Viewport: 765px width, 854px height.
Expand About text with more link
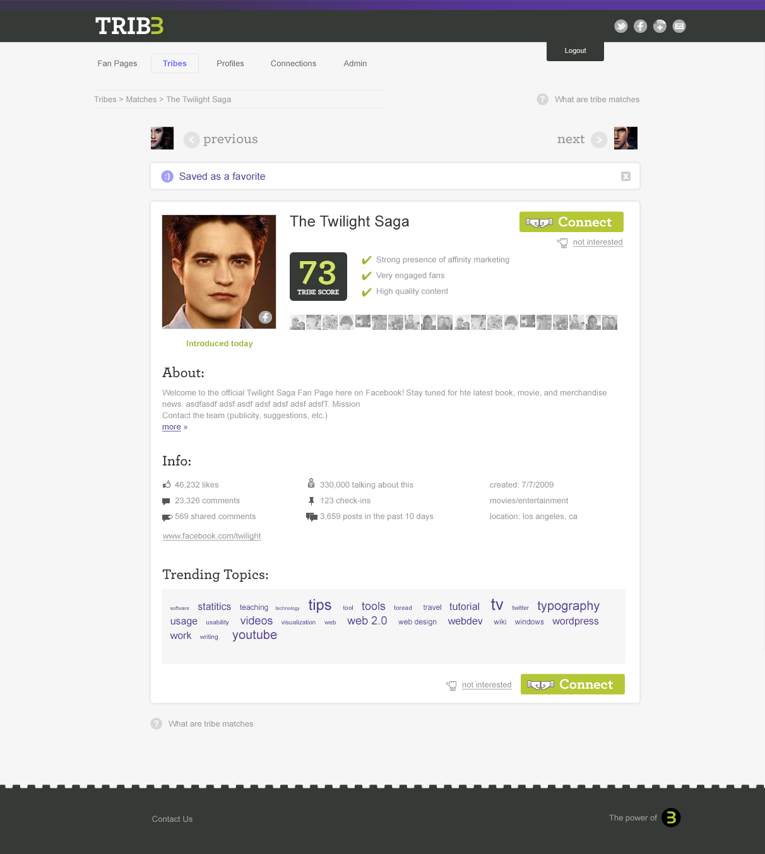172,427
